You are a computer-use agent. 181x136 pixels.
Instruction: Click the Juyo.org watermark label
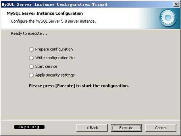(29, 127)
